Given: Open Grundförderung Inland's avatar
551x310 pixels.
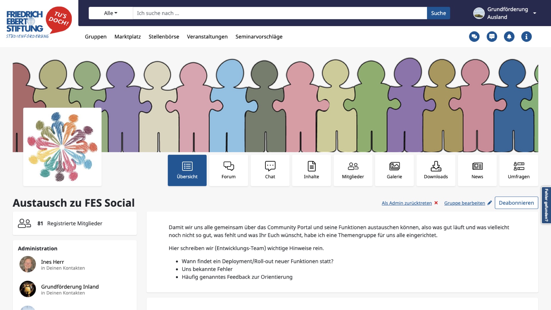Looking at the screenshot, I should 28,289.
